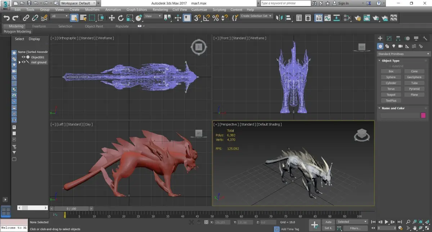This screenshot has height=232, width=432.
Task: Create a Teapot primitive button
Action: point(391,95)
